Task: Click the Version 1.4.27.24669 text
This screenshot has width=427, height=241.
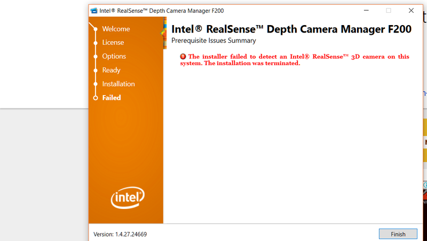Action: [x=120, y=234]
